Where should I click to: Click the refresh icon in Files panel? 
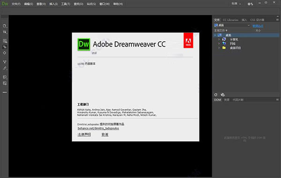pos(216,94)
